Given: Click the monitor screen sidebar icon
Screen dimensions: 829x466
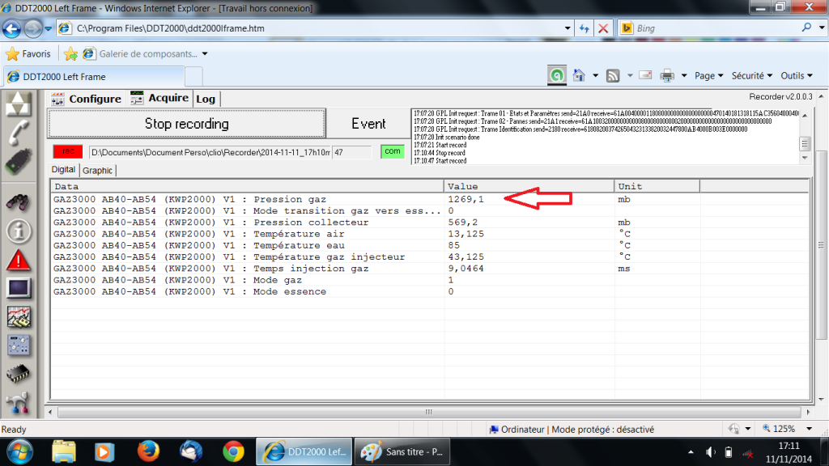Looking at the screenshot, I should click(19, 287).
